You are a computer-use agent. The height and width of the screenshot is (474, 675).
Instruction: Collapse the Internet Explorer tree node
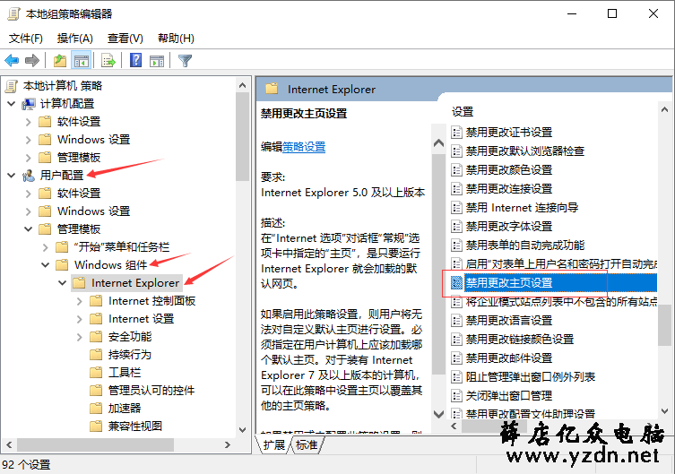click(x=63, y=283)
